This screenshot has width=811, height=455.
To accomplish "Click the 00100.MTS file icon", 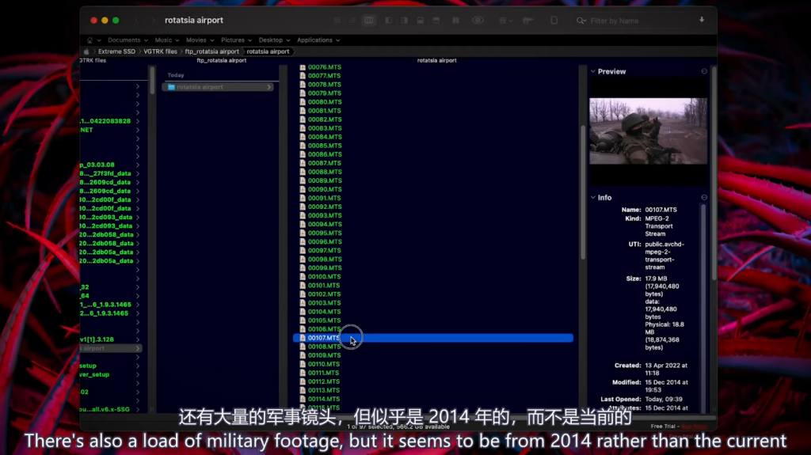I will 303,277.
